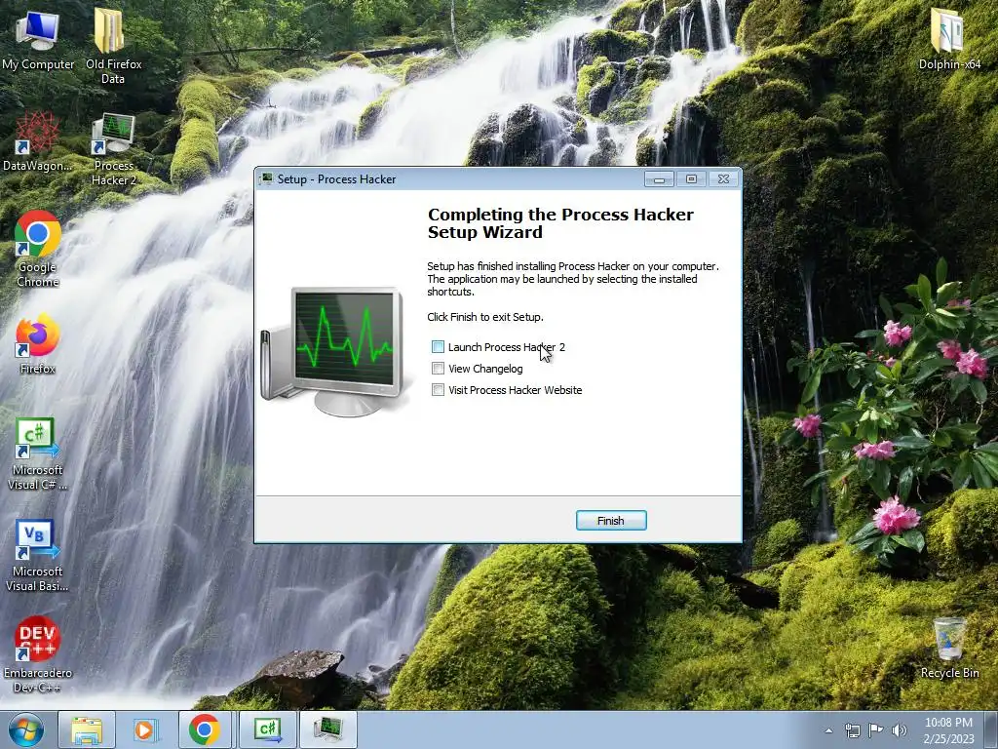The width and height of the screenshot is (998, 749).
Task: Select the Microsoft Visual C# desktop shortcut
Action: click(x=38, y=453)
